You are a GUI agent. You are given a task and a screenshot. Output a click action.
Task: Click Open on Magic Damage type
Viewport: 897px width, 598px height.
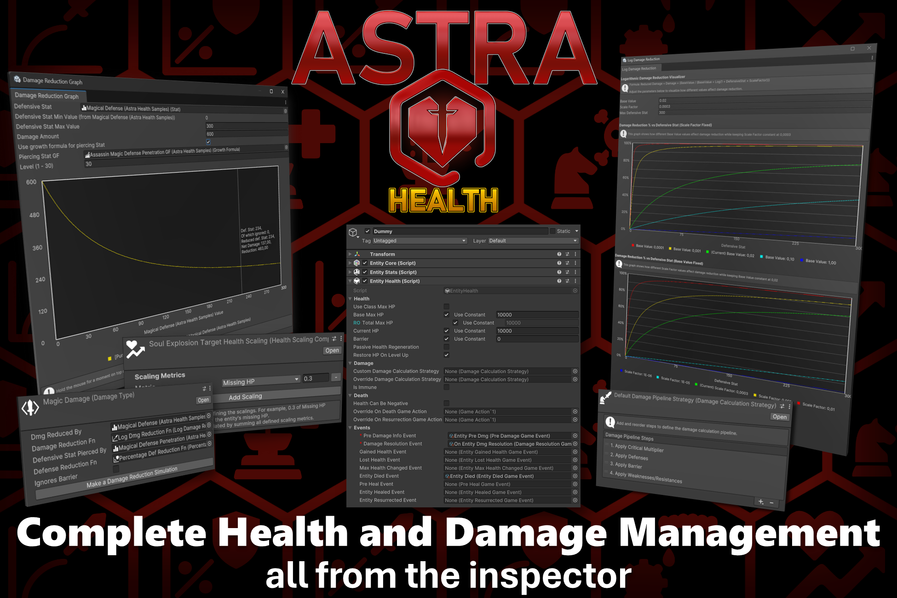tap(203, 400)
